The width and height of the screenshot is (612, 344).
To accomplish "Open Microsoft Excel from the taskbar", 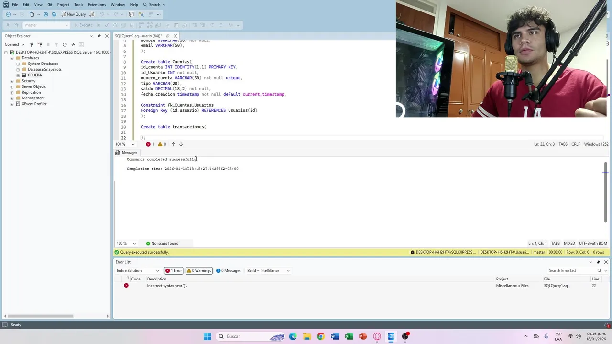I will pos(349,336).
